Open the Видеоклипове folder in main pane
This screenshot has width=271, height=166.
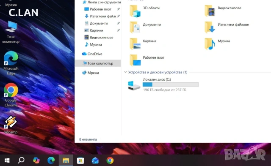[x=223, y=11]
